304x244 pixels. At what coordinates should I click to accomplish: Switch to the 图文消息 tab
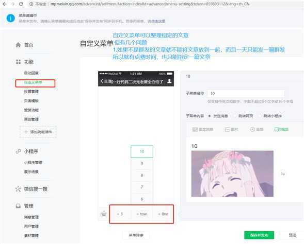click(x=203, y=129)
